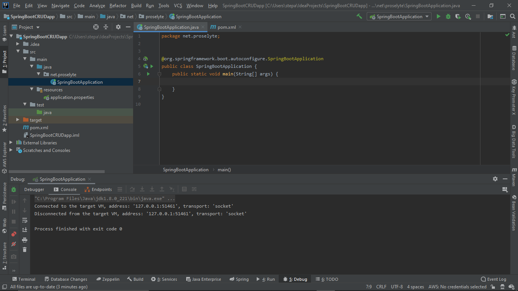Run SpringBootApplication with the green play button
Image resolution: width=518 pixels, height=291 pixels.
439,16
